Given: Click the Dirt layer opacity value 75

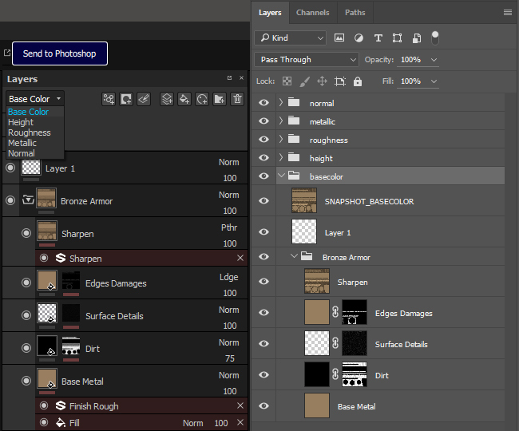Looking at the screenshot, I should pyautogui.click(x=230, y=358).
